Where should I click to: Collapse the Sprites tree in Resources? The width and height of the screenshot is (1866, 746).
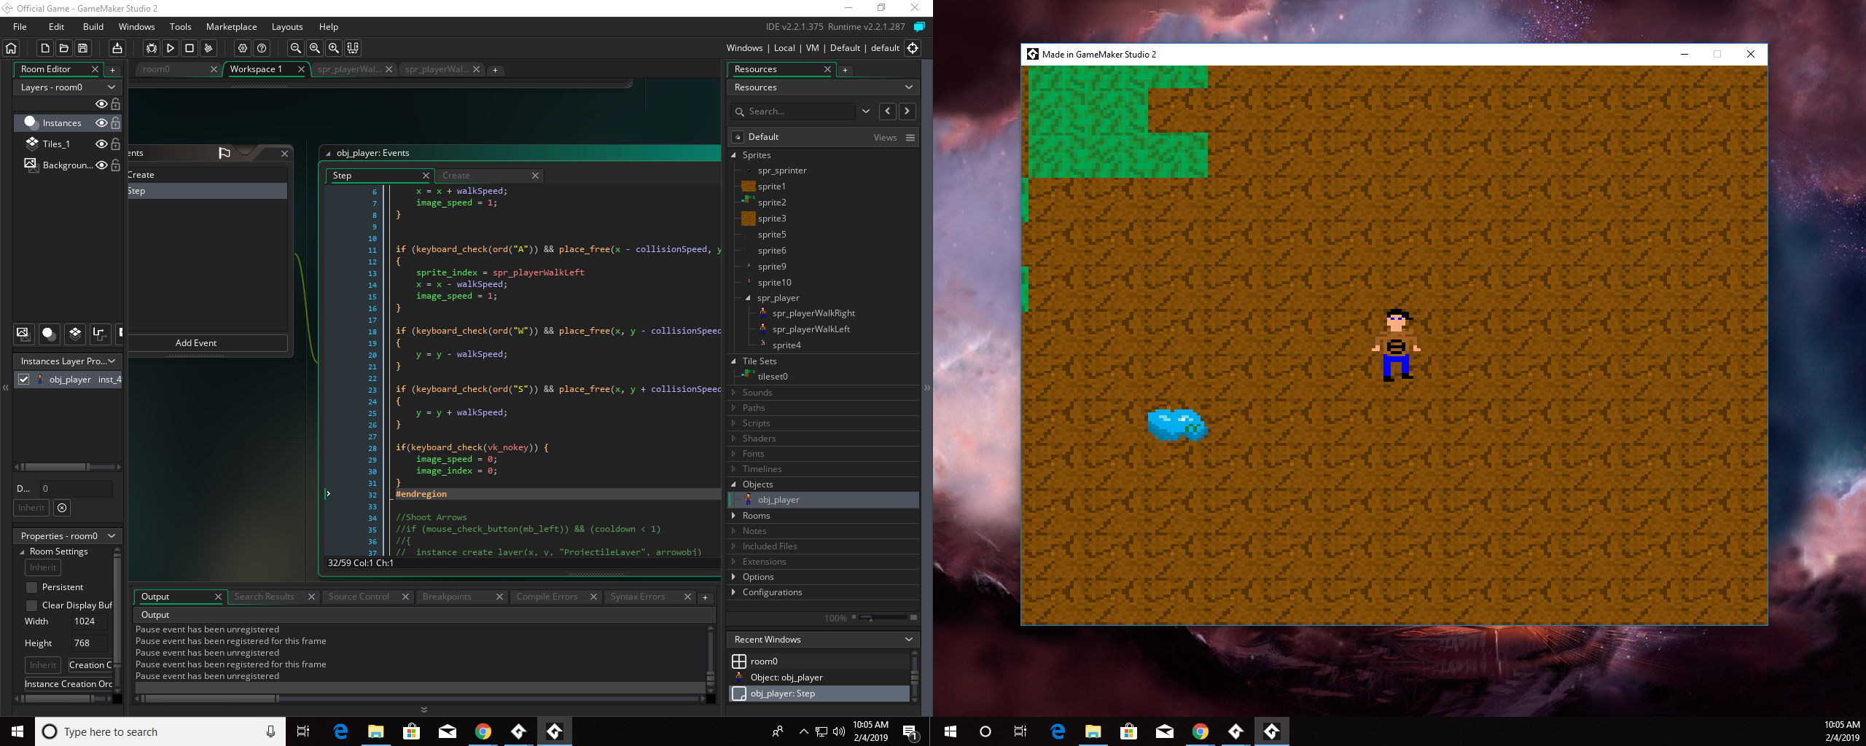click(x=733, y=154)
